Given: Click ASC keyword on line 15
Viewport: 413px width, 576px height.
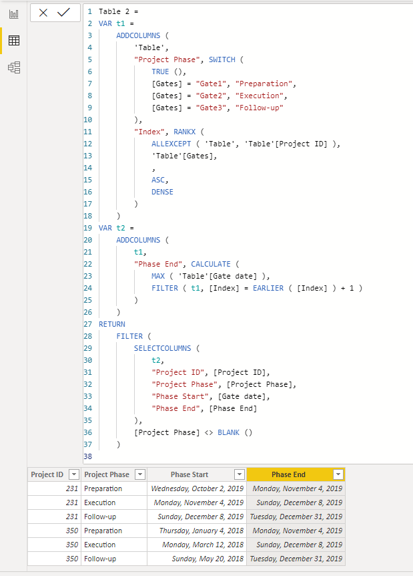Looking at the screenshot, I should point(158,180).
